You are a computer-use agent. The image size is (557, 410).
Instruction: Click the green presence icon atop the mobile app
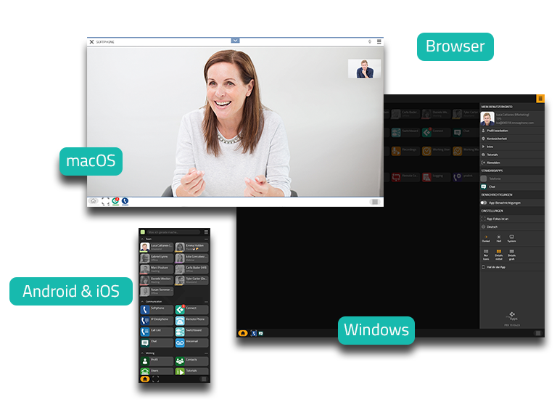(142, 232)
